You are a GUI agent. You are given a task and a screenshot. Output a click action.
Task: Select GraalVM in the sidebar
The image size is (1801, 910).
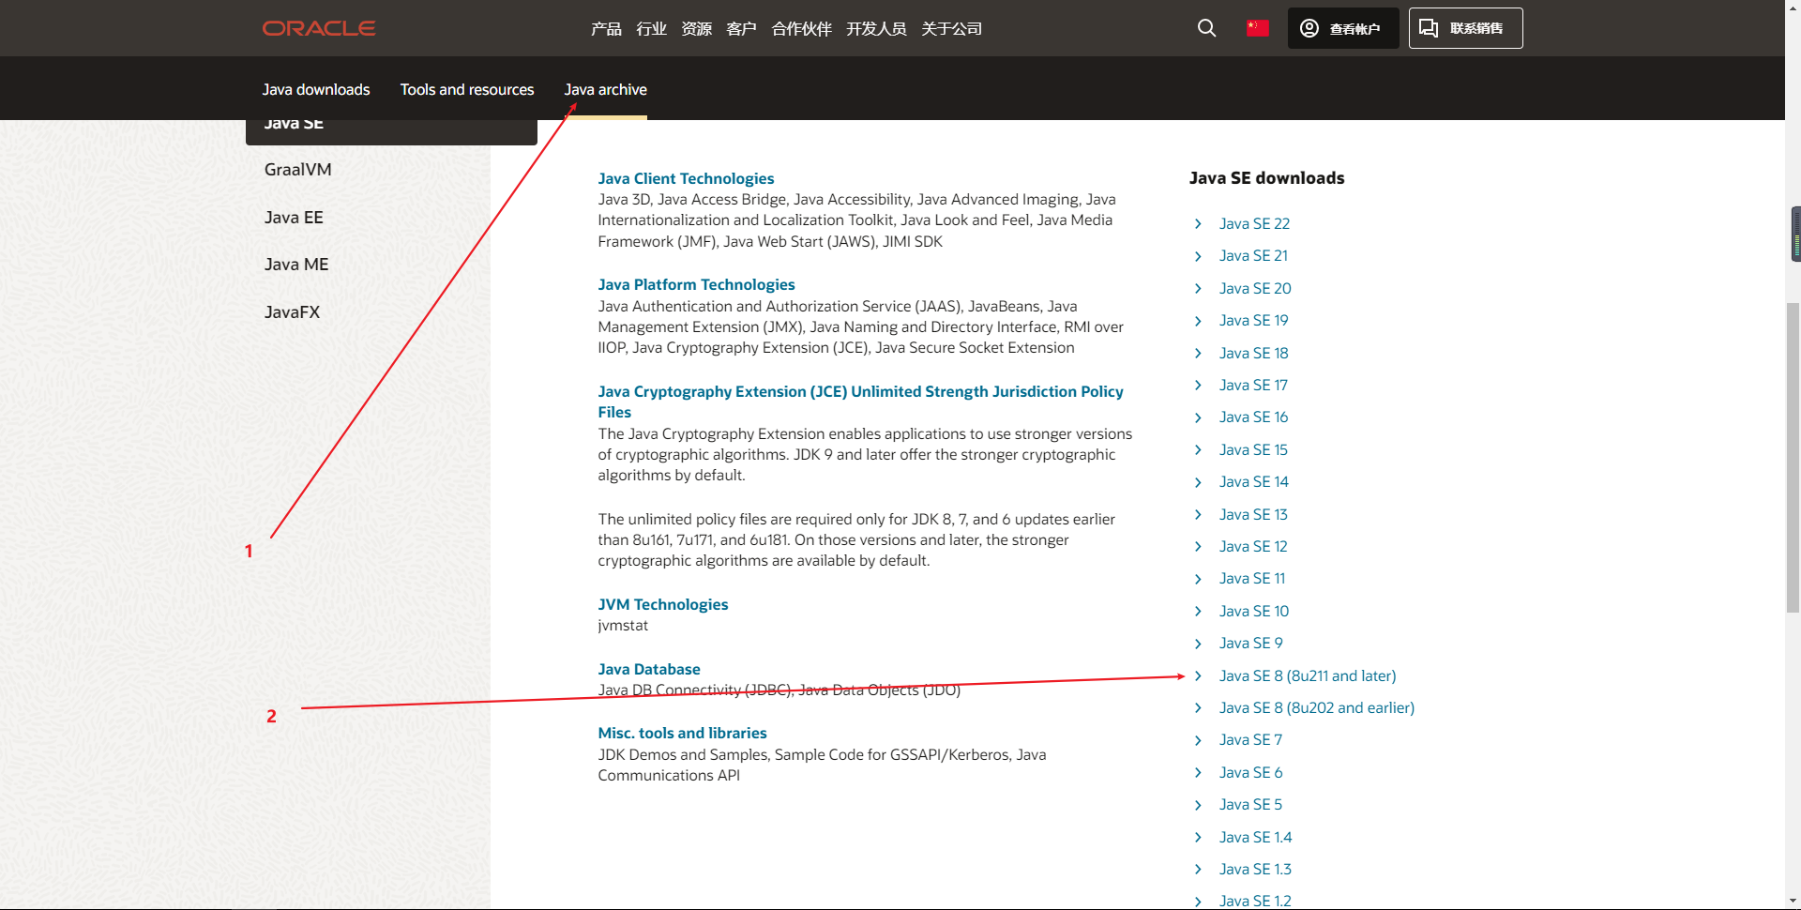(x=297, y=170)
